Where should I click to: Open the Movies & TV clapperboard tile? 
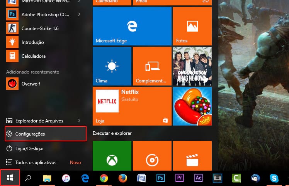coord(192,156)
